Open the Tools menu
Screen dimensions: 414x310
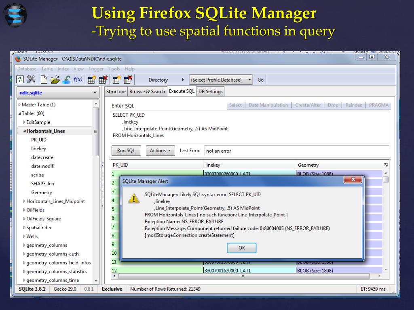pos(114,69)
